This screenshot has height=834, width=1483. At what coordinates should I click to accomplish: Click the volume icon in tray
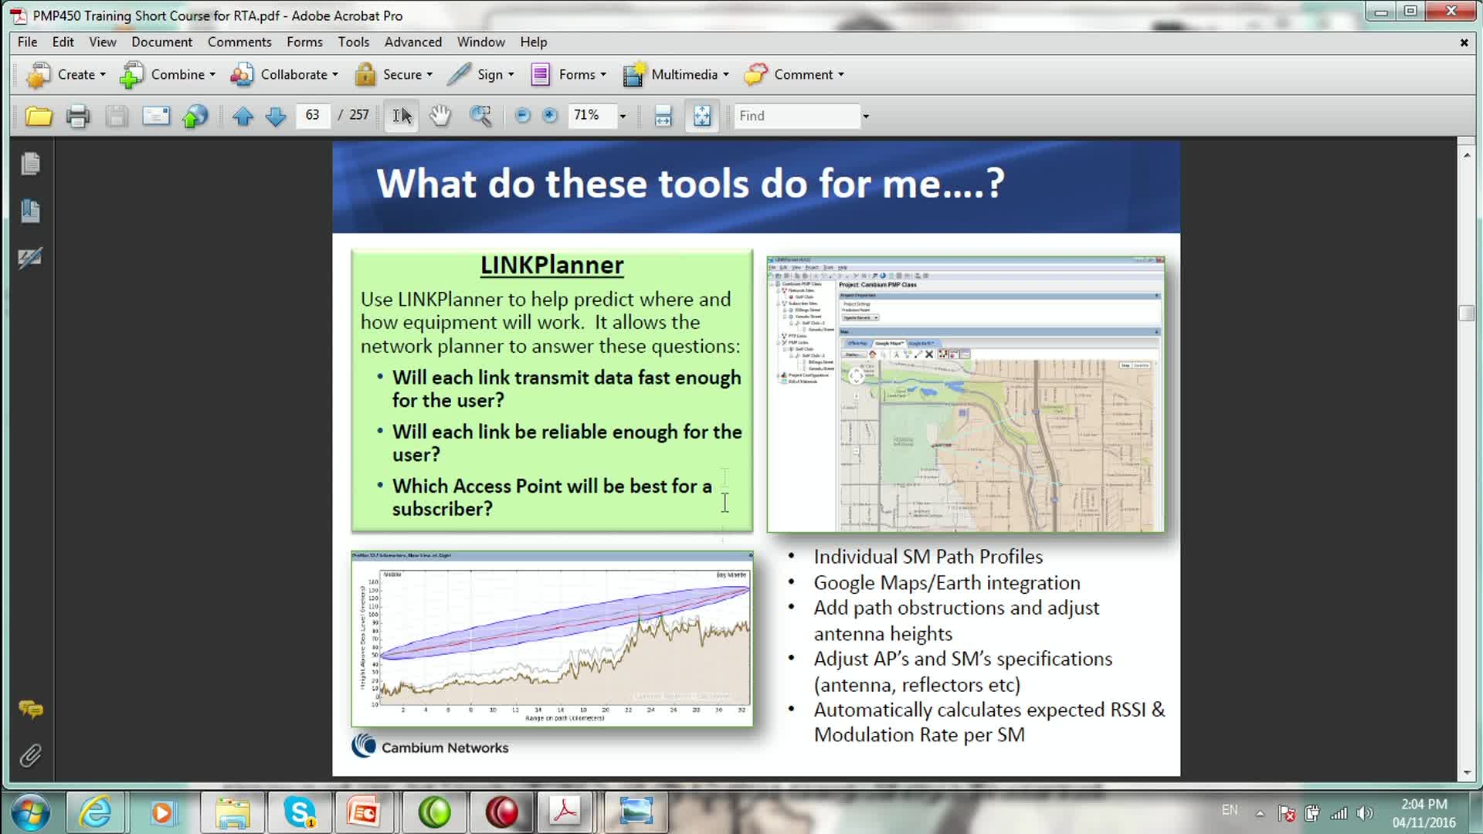coord(1366,812)
